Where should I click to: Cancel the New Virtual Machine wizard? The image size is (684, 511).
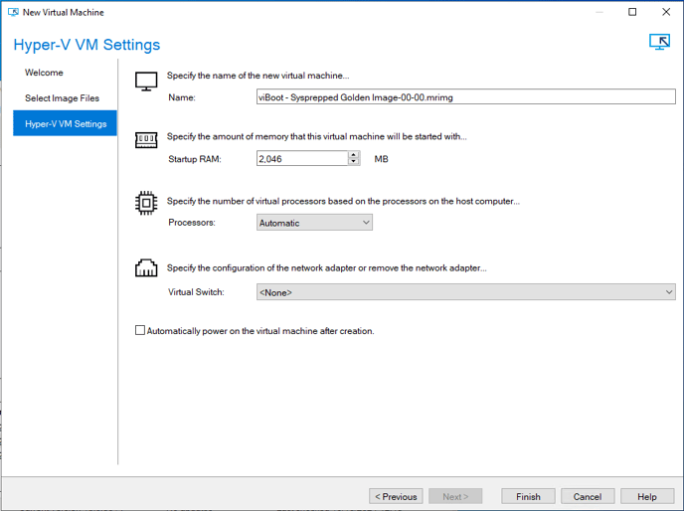click(588, 496)
